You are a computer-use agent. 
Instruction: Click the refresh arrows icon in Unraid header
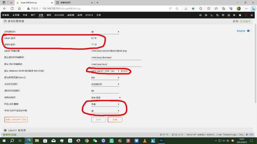[x=200, y=15]
